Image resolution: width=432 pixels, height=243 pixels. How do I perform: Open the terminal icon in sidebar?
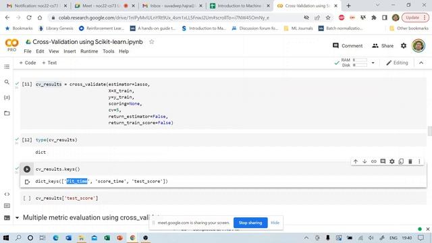tap(7, 217)
